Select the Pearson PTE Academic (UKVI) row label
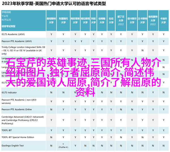Viewport: 170px width, 152px height. (17, 41)
